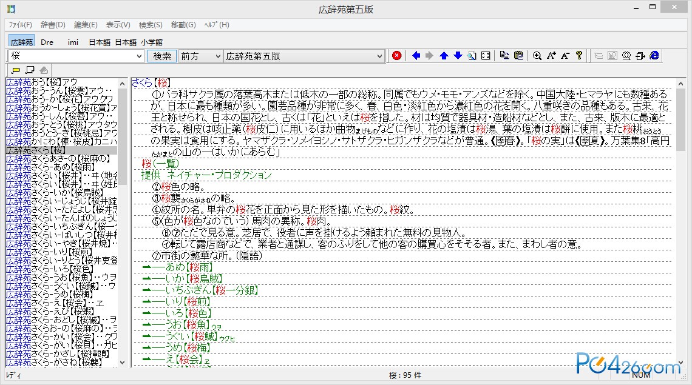The height and width of the screenshot is (385, 692).
Task: Click the copy icon in the toolbar
Action: (x=504, y=56)
